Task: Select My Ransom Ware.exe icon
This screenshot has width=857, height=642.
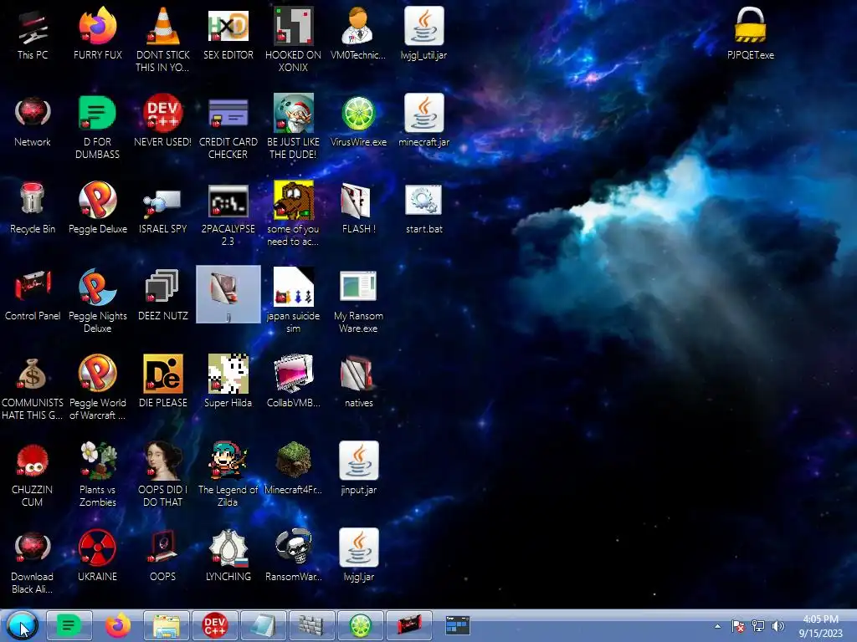Action: 358,301
